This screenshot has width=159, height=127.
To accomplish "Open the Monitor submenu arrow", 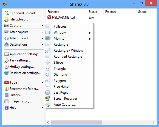I will tap(90, 39).
